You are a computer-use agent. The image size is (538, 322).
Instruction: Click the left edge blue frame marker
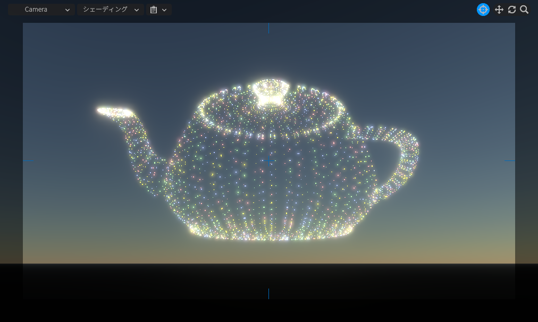tap(28, 160)
